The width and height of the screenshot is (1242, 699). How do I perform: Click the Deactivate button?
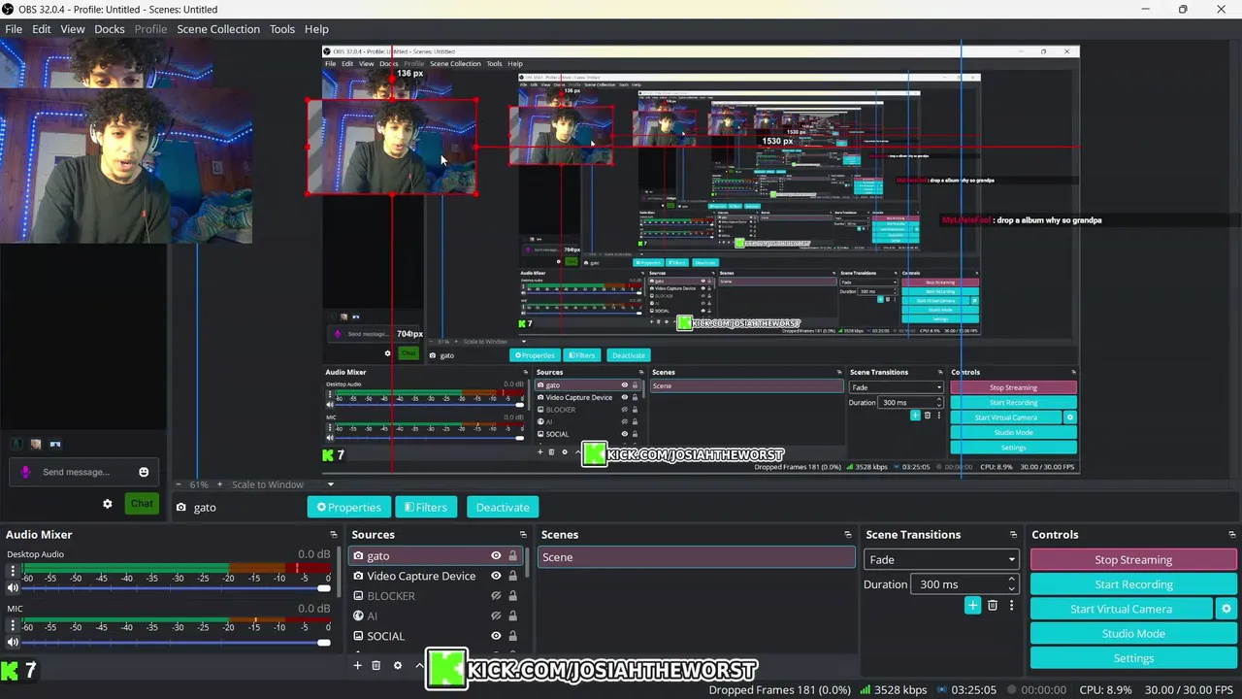click(503, 507)
